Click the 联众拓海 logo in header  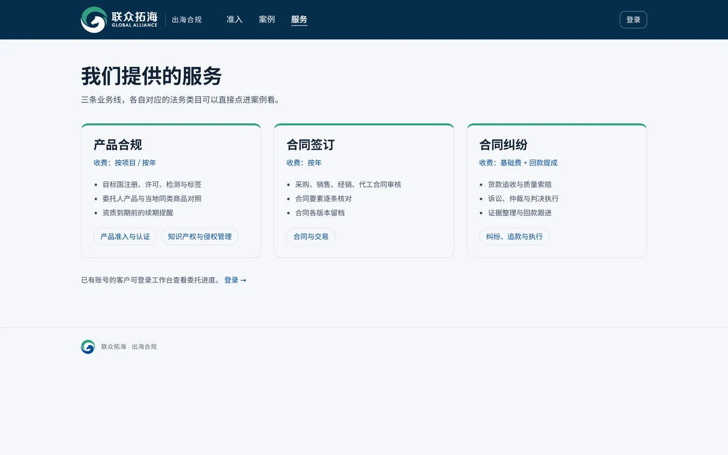pyautogui.click(x=120, y=19)
